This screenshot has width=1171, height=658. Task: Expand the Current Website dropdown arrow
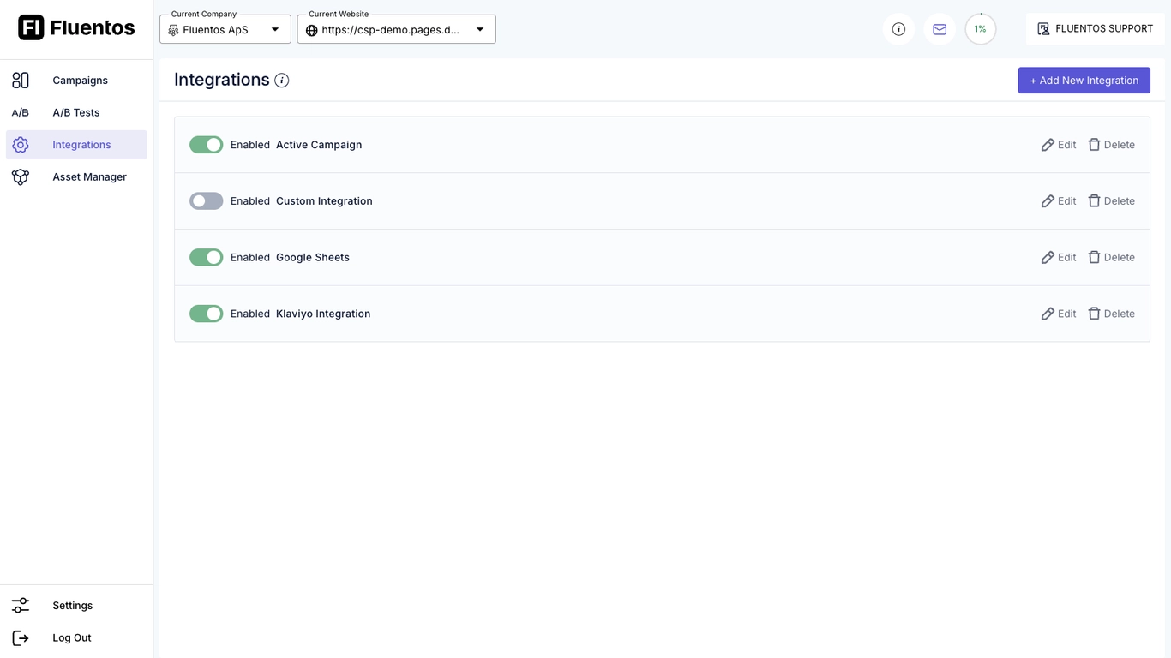pos(480,30)
